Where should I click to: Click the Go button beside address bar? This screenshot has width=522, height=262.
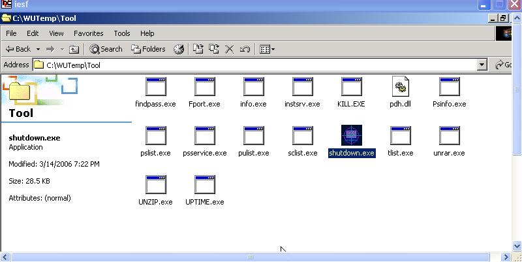point(504,65)
